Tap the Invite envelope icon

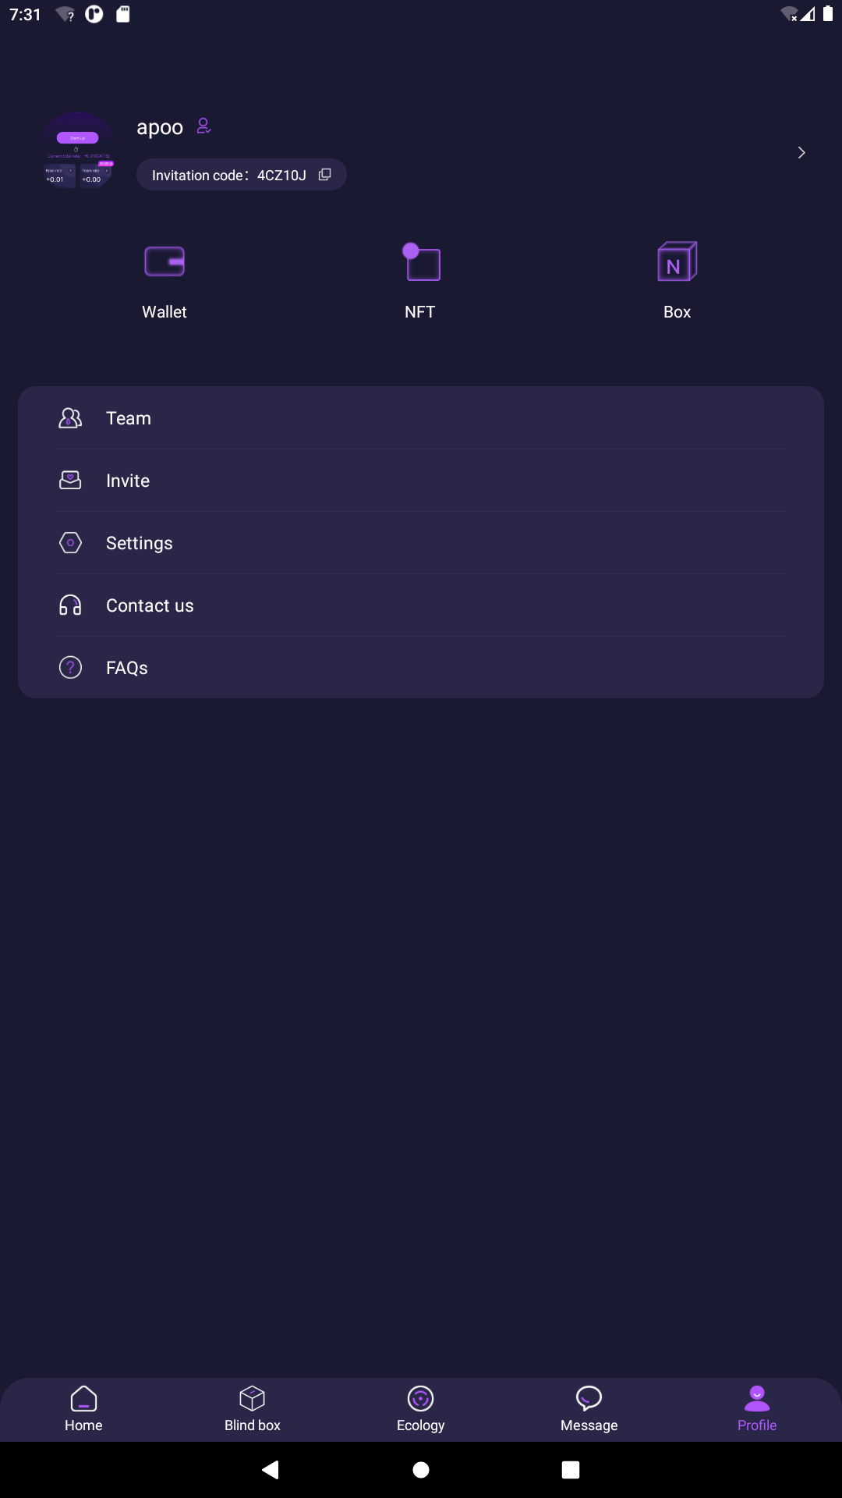pyautogui.click(x=70, y=481)
